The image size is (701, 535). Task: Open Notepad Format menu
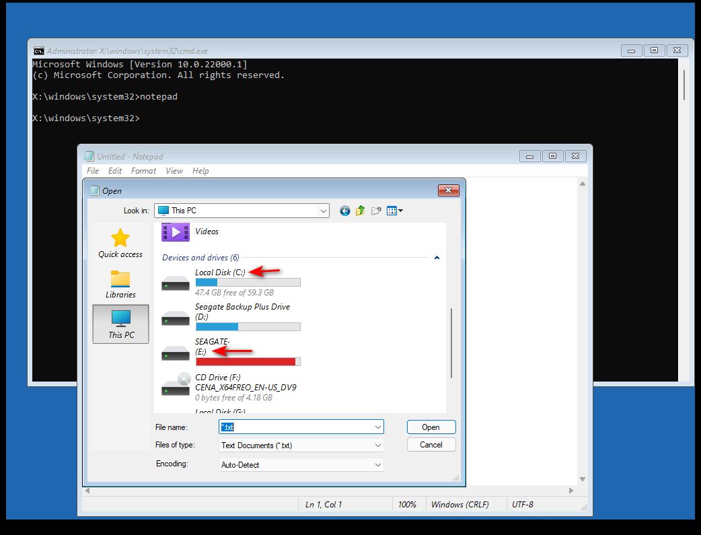tap(143, 171)
